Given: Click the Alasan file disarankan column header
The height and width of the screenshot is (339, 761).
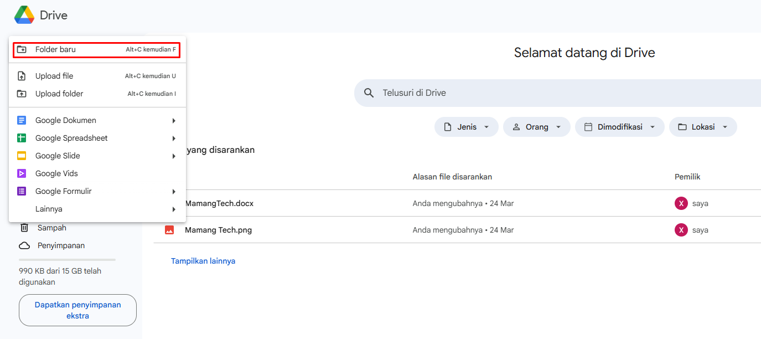Looking at the screenshot, I should [452, 177].
